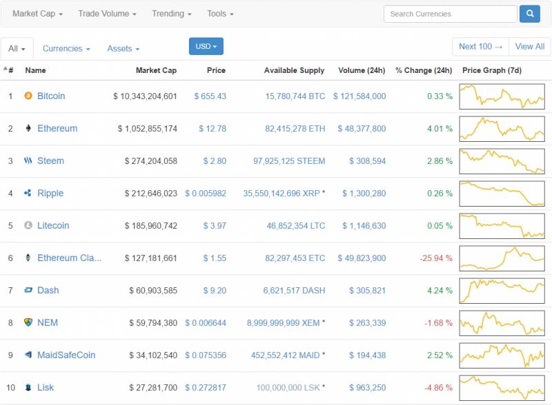Image resolution: width=552 pixels, height=405 pixels.
Task: Focus the Search Currencies field
Action: [451, 14]
